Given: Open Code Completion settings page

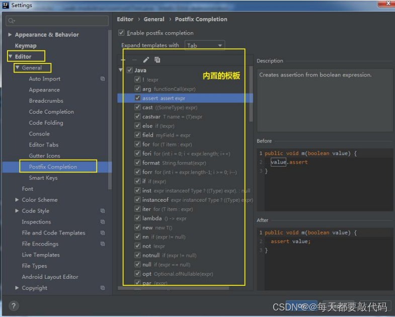Looking at the screenshot, I should tap(51, 112).
